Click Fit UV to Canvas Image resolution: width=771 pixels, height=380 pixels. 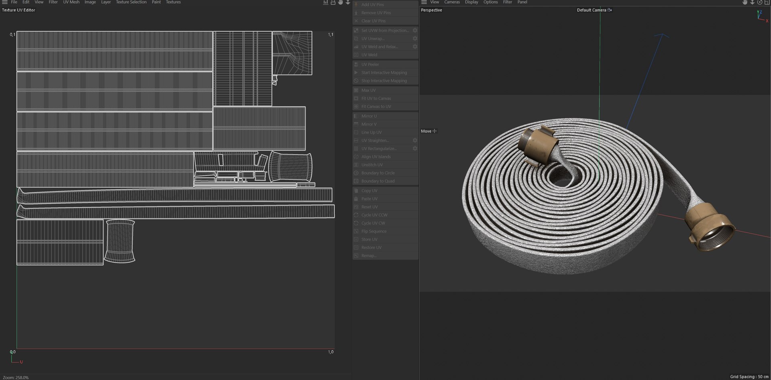point(385,98)
